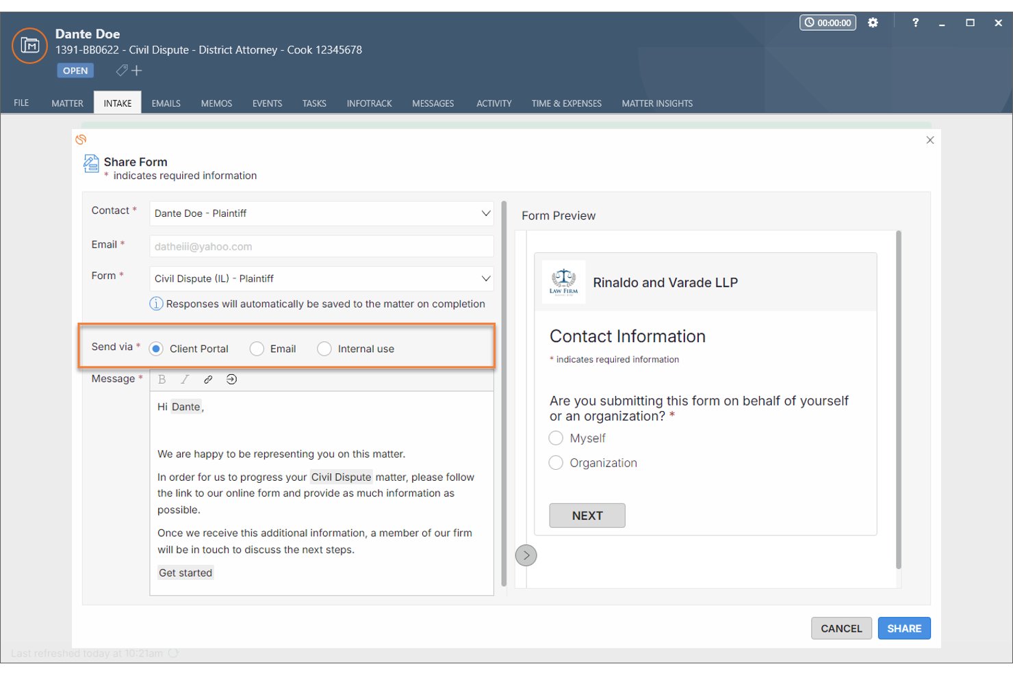Click the Rinaldo and Varade law firm logo

click(x=563, y=282)
